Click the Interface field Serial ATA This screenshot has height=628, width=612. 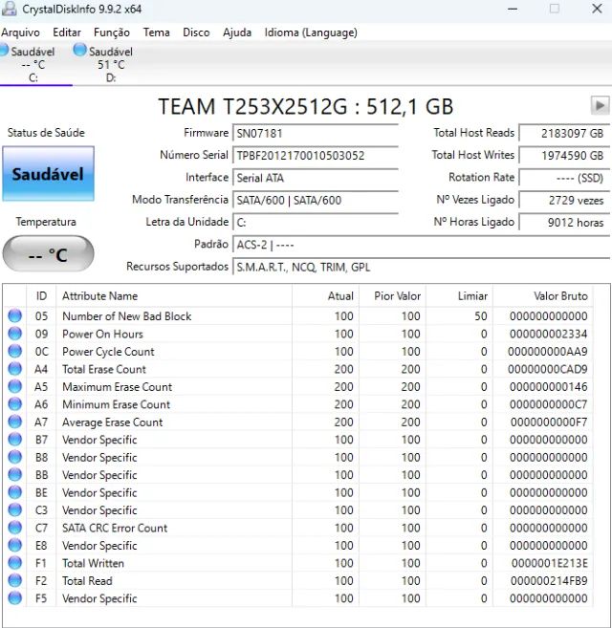316,178
